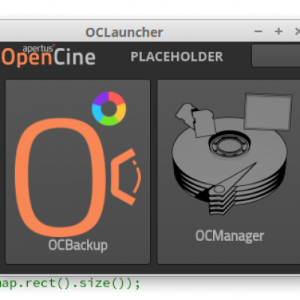
Task: Click the small apertus wordmark above OpenCine
Action: point(39,49)
